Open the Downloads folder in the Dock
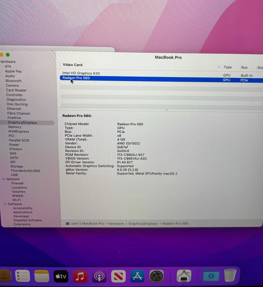This screenshot has height=287, width=263. (x=211, y=276)
